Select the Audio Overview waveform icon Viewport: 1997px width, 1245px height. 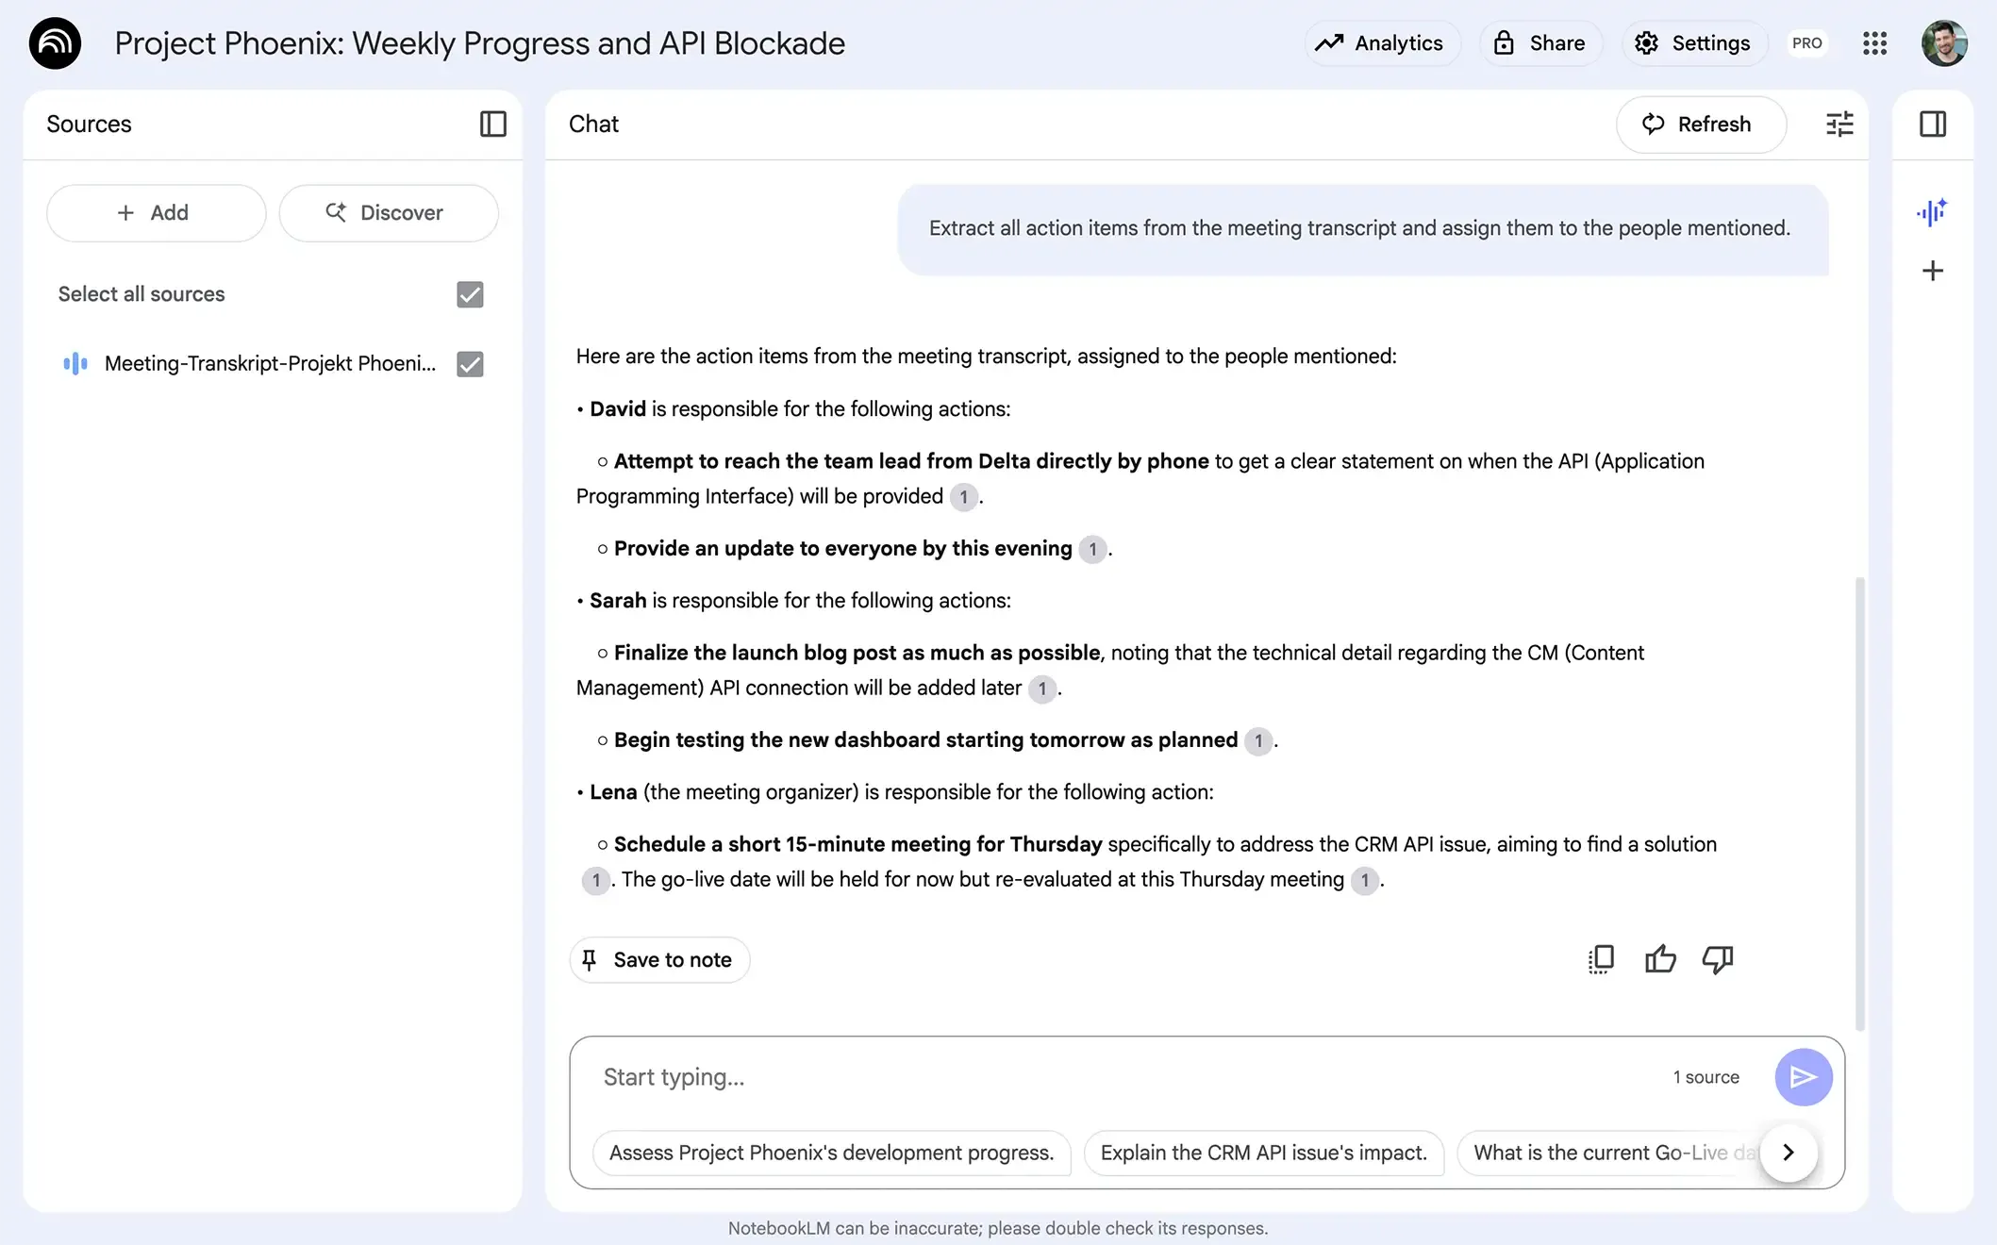tap(1931, 212)
